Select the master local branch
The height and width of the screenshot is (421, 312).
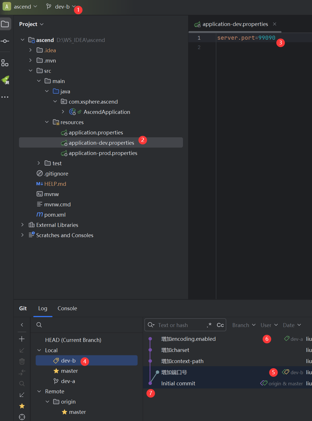69,371
